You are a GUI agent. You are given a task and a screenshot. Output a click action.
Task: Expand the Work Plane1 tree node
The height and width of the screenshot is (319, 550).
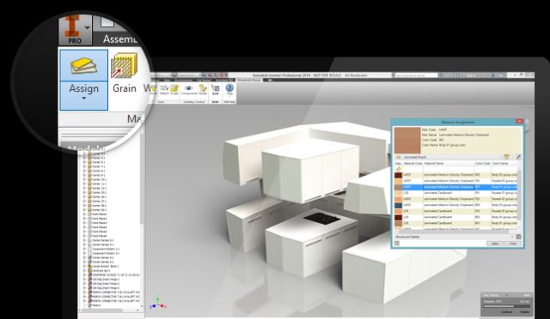[84, 214]
